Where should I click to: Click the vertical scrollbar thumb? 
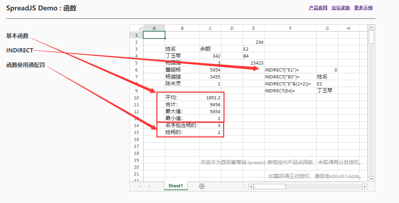click(x=371, y=36)
